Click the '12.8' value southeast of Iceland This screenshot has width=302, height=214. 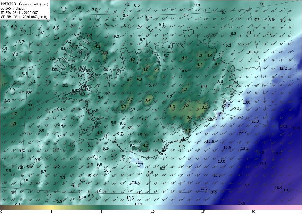click(210, 141)
